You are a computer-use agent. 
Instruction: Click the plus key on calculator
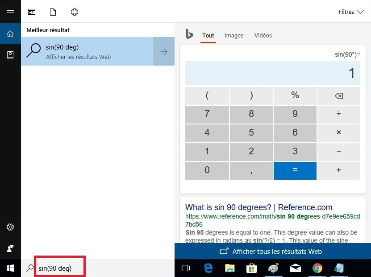point(339,171)
